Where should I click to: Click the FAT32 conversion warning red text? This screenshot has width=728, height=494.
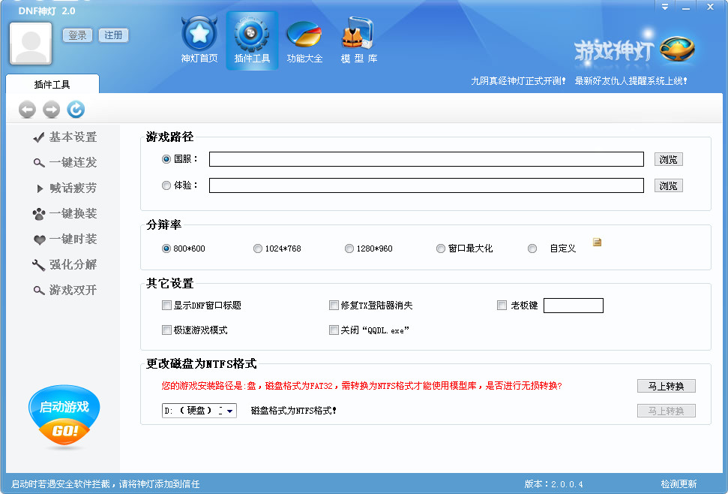[x=361, y=386]
